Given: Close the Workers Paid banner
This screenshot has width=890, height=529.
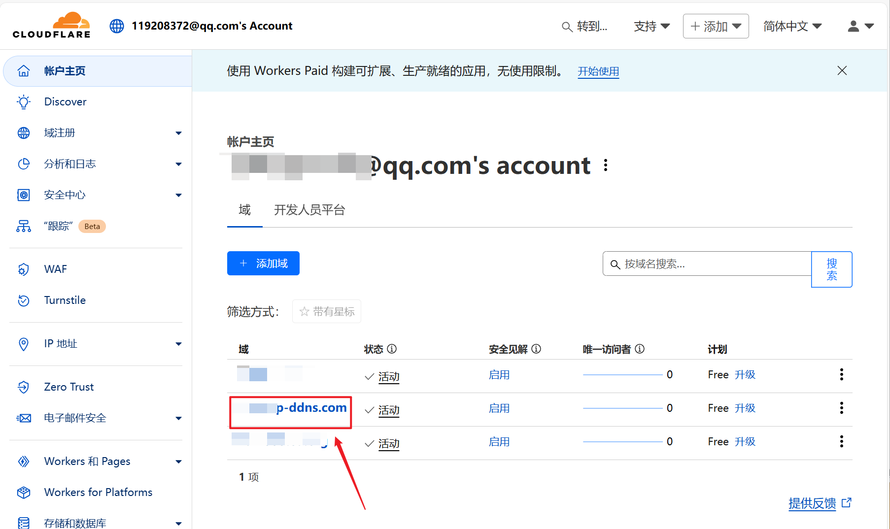Looking at the screenshot, I should [842, 70].
